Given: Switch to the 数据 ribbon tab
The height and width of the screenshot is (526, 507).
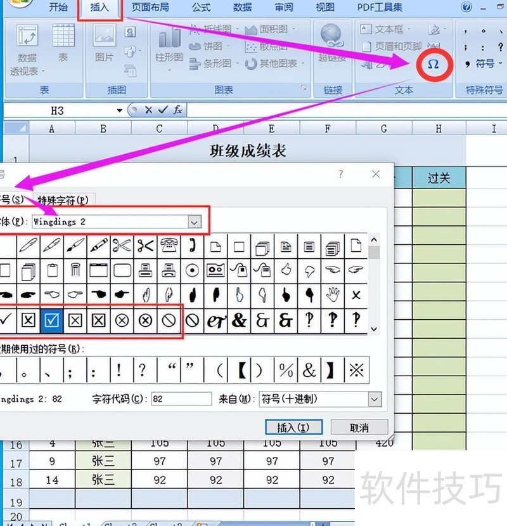Looking at the screenshot, I should click(x=243, y=8).
